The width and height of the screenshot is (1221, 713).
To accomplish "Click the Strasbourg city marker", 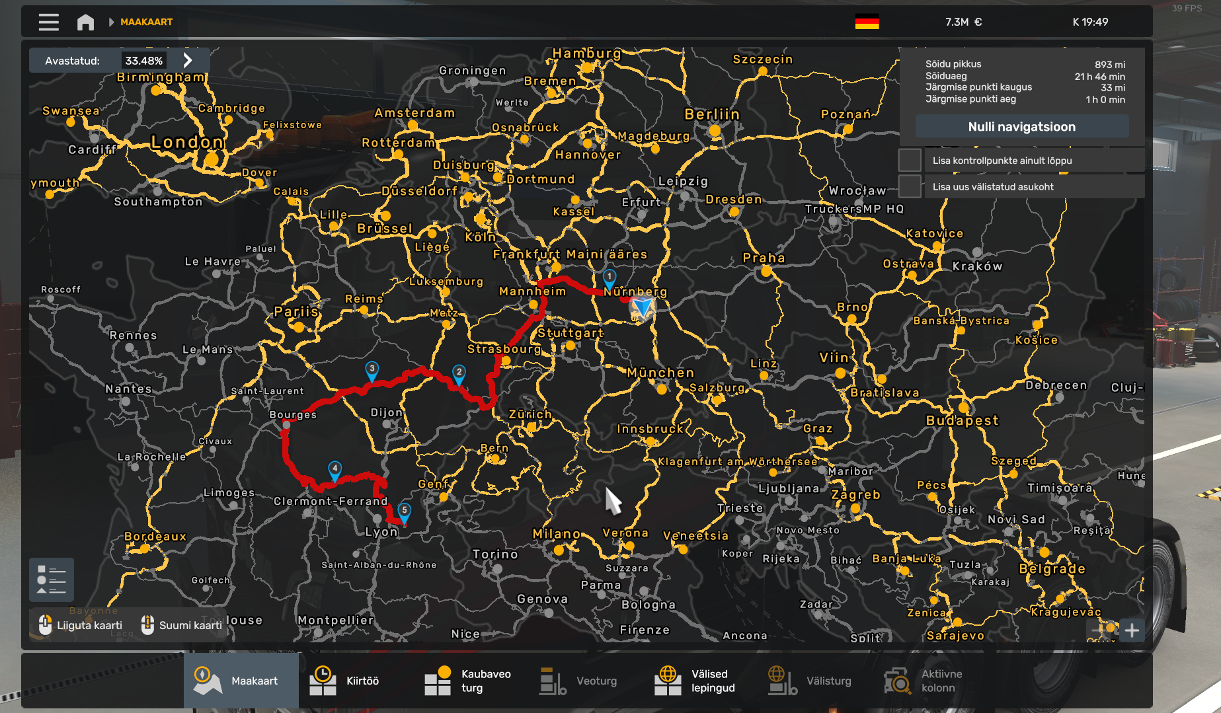I will (506, 361).
